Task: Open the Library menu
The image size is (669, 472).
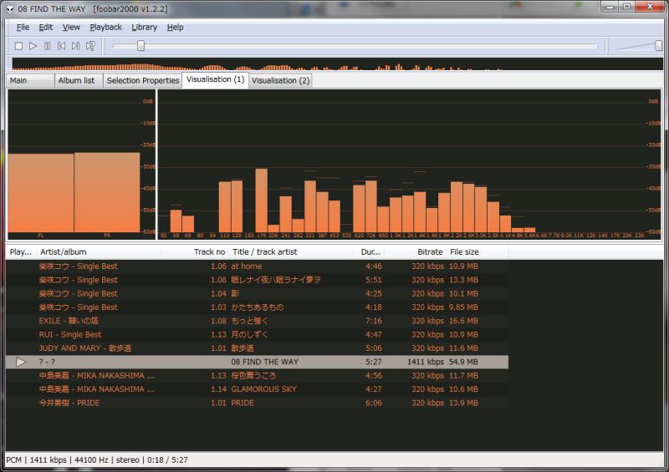Action: click(x=144, y=28)
